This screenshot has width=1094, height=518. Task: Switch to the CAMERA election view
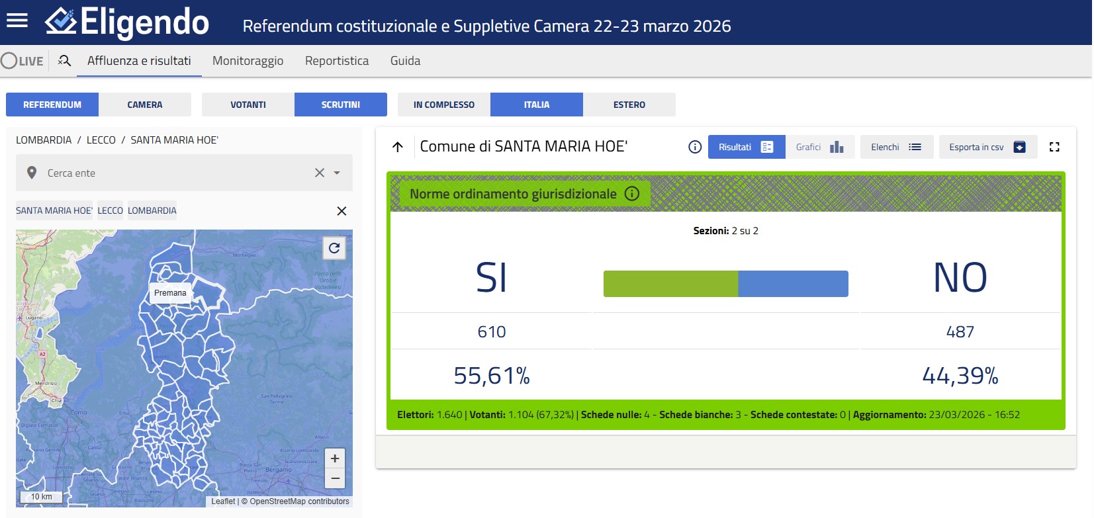click(144, 105)
